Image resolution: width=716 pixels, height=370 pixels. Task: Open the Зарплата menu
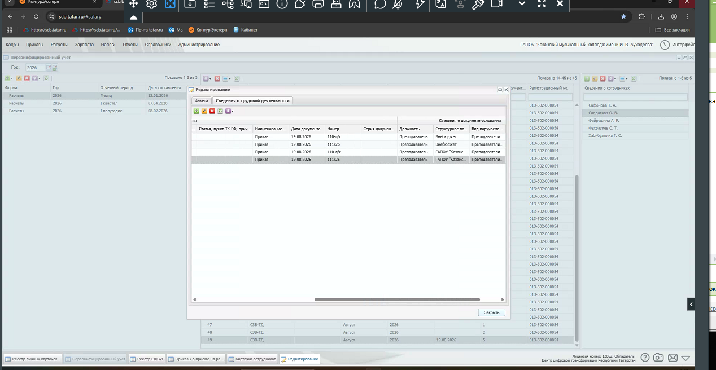pos(84,45)
